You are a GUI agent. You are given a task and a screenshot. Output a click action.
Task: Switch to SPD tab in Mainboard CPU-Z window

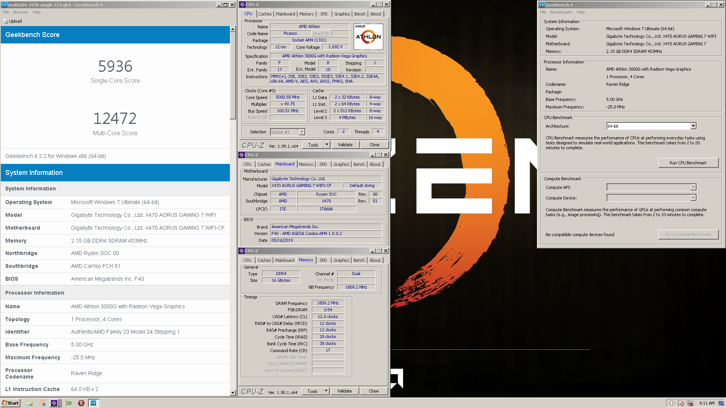[323, 164]
